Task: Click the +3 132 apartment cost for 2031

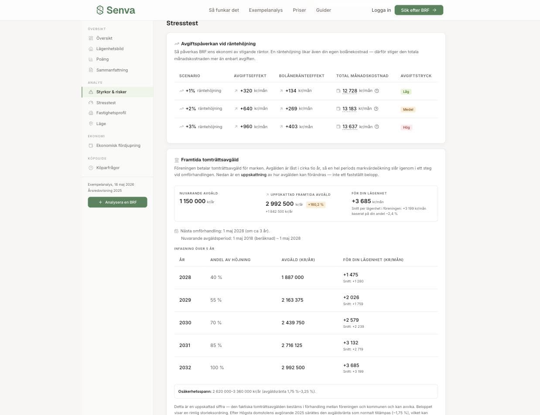Action: (351, 343)
